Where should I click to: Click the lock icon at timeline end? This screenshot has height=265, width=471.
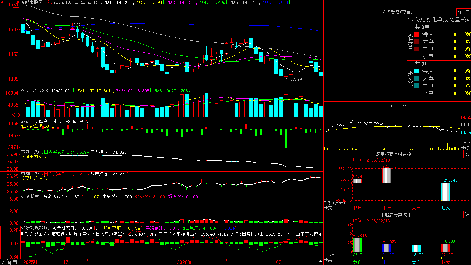321,261
